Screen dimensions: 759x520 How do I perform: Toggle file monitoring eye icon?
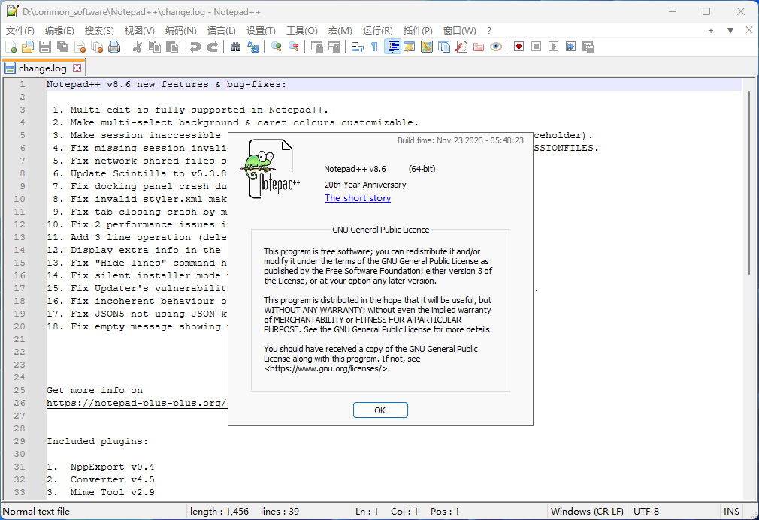(x=496, y=47)
